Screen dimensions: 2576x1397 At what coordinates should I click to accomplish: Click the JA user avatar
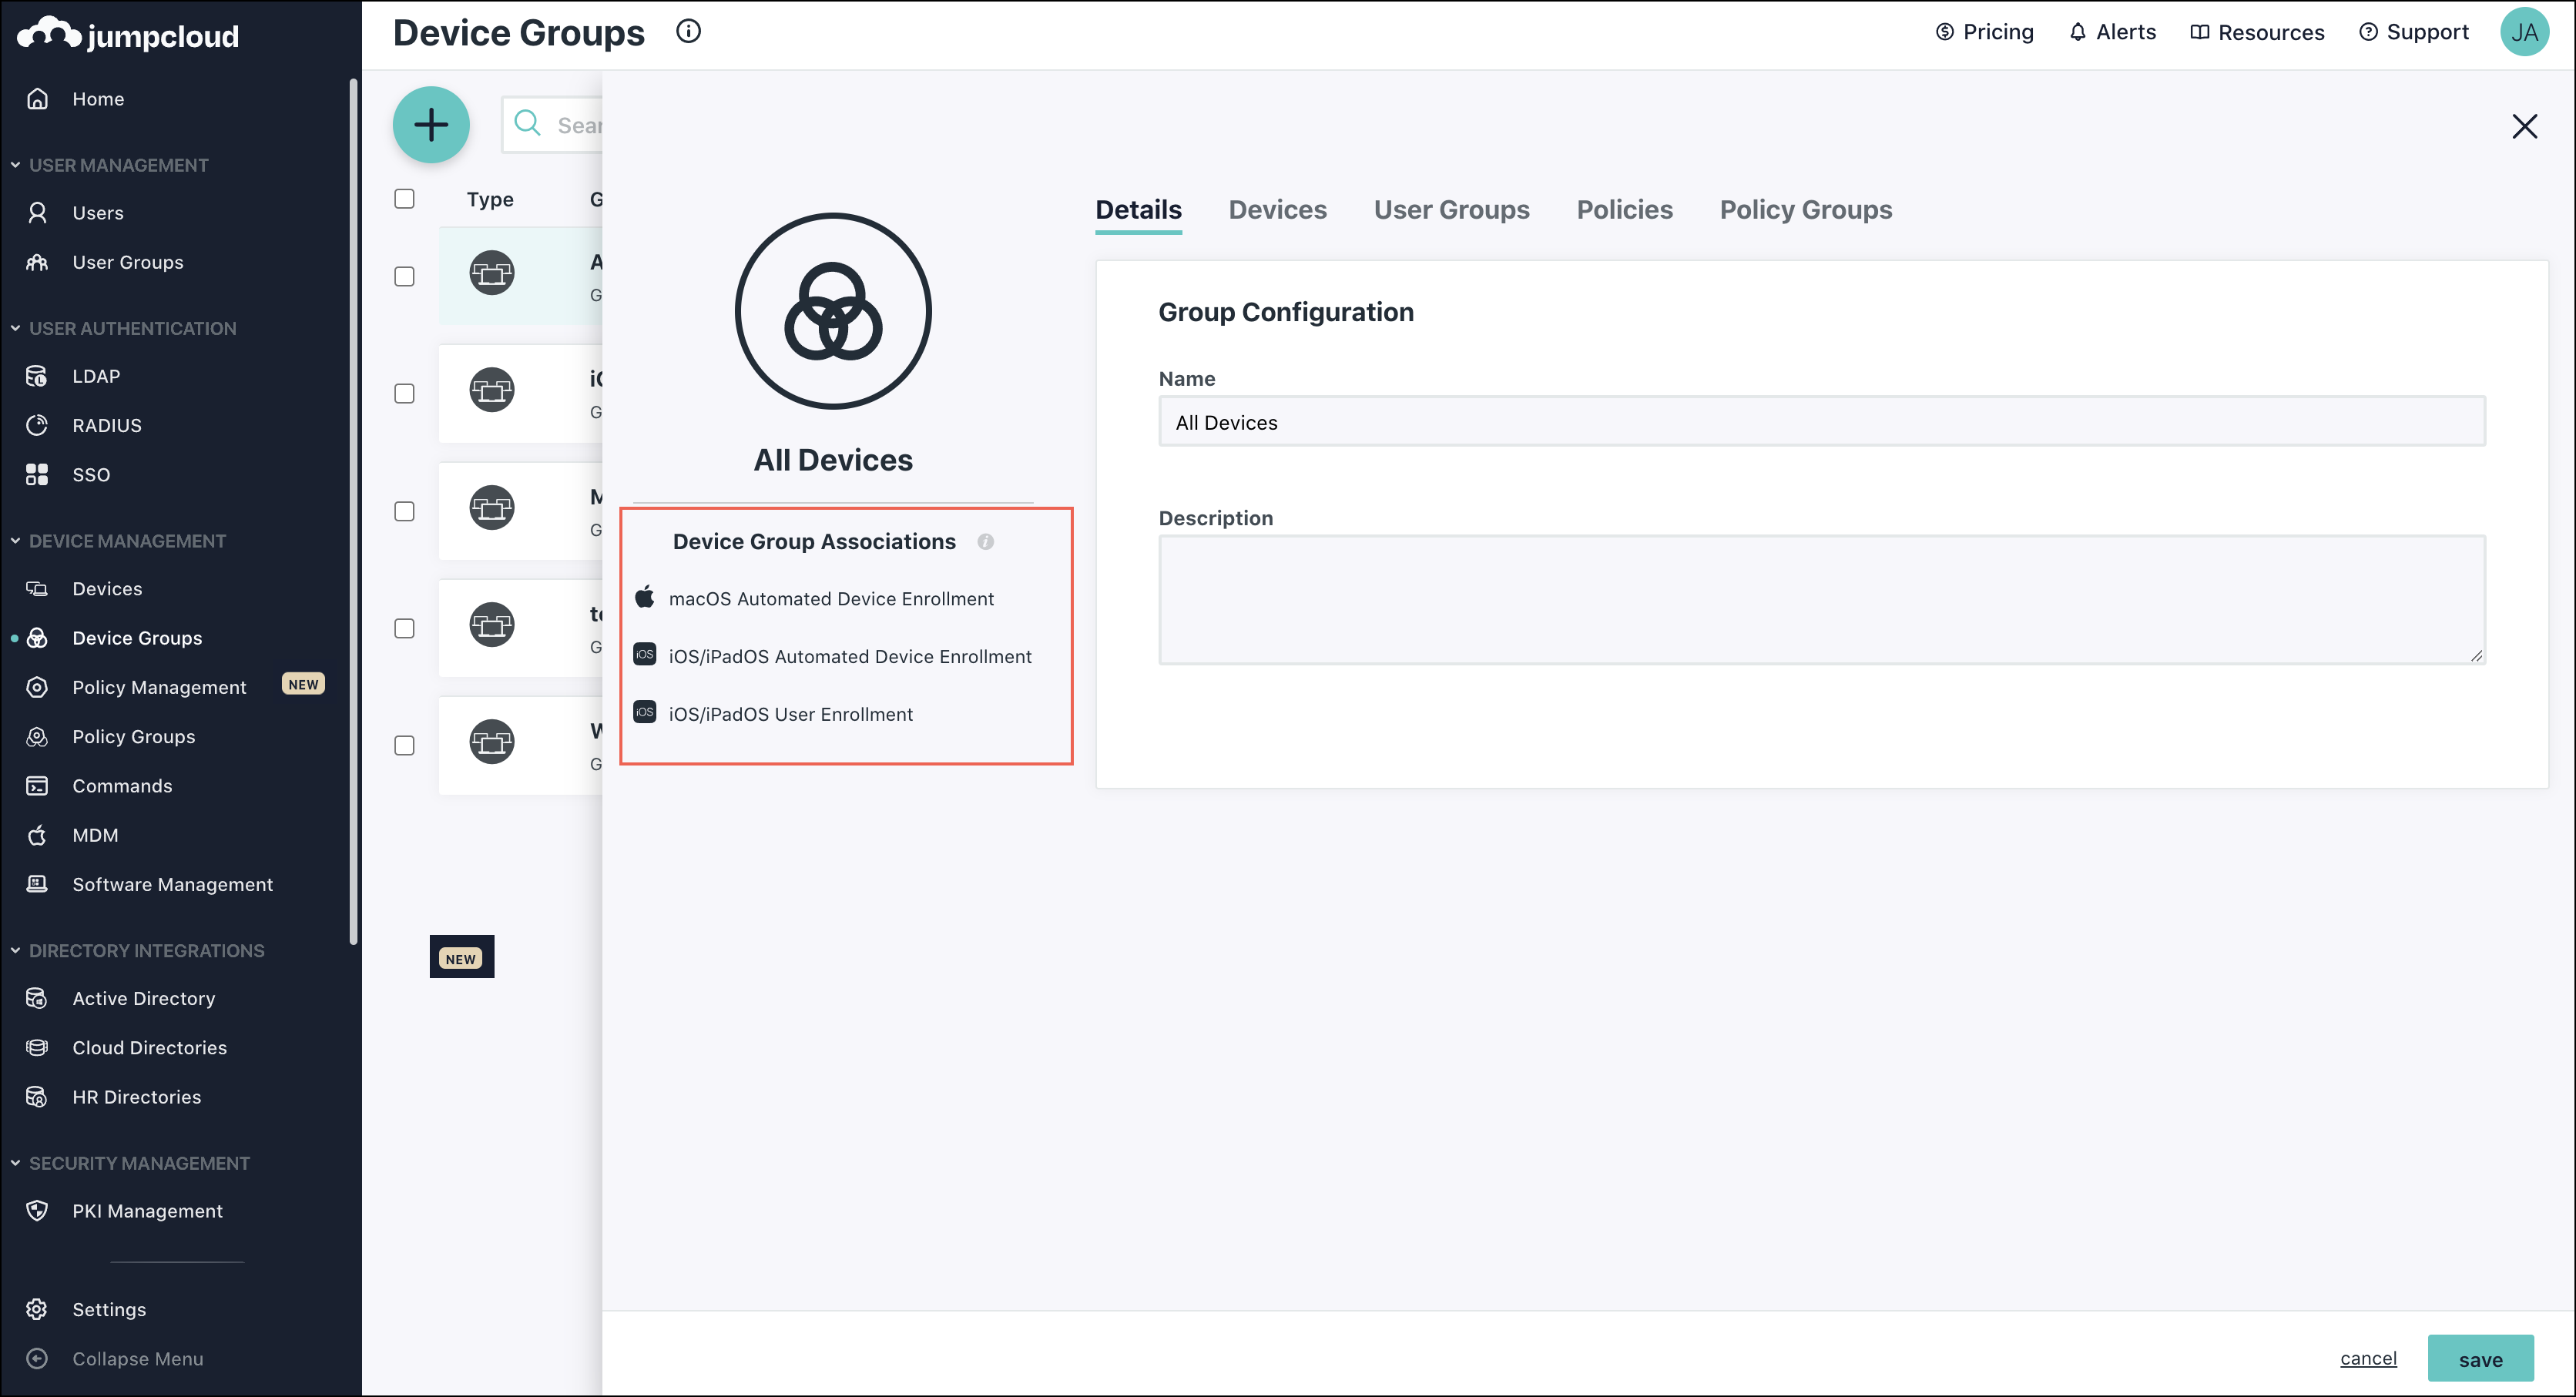tap(2523, 32)
